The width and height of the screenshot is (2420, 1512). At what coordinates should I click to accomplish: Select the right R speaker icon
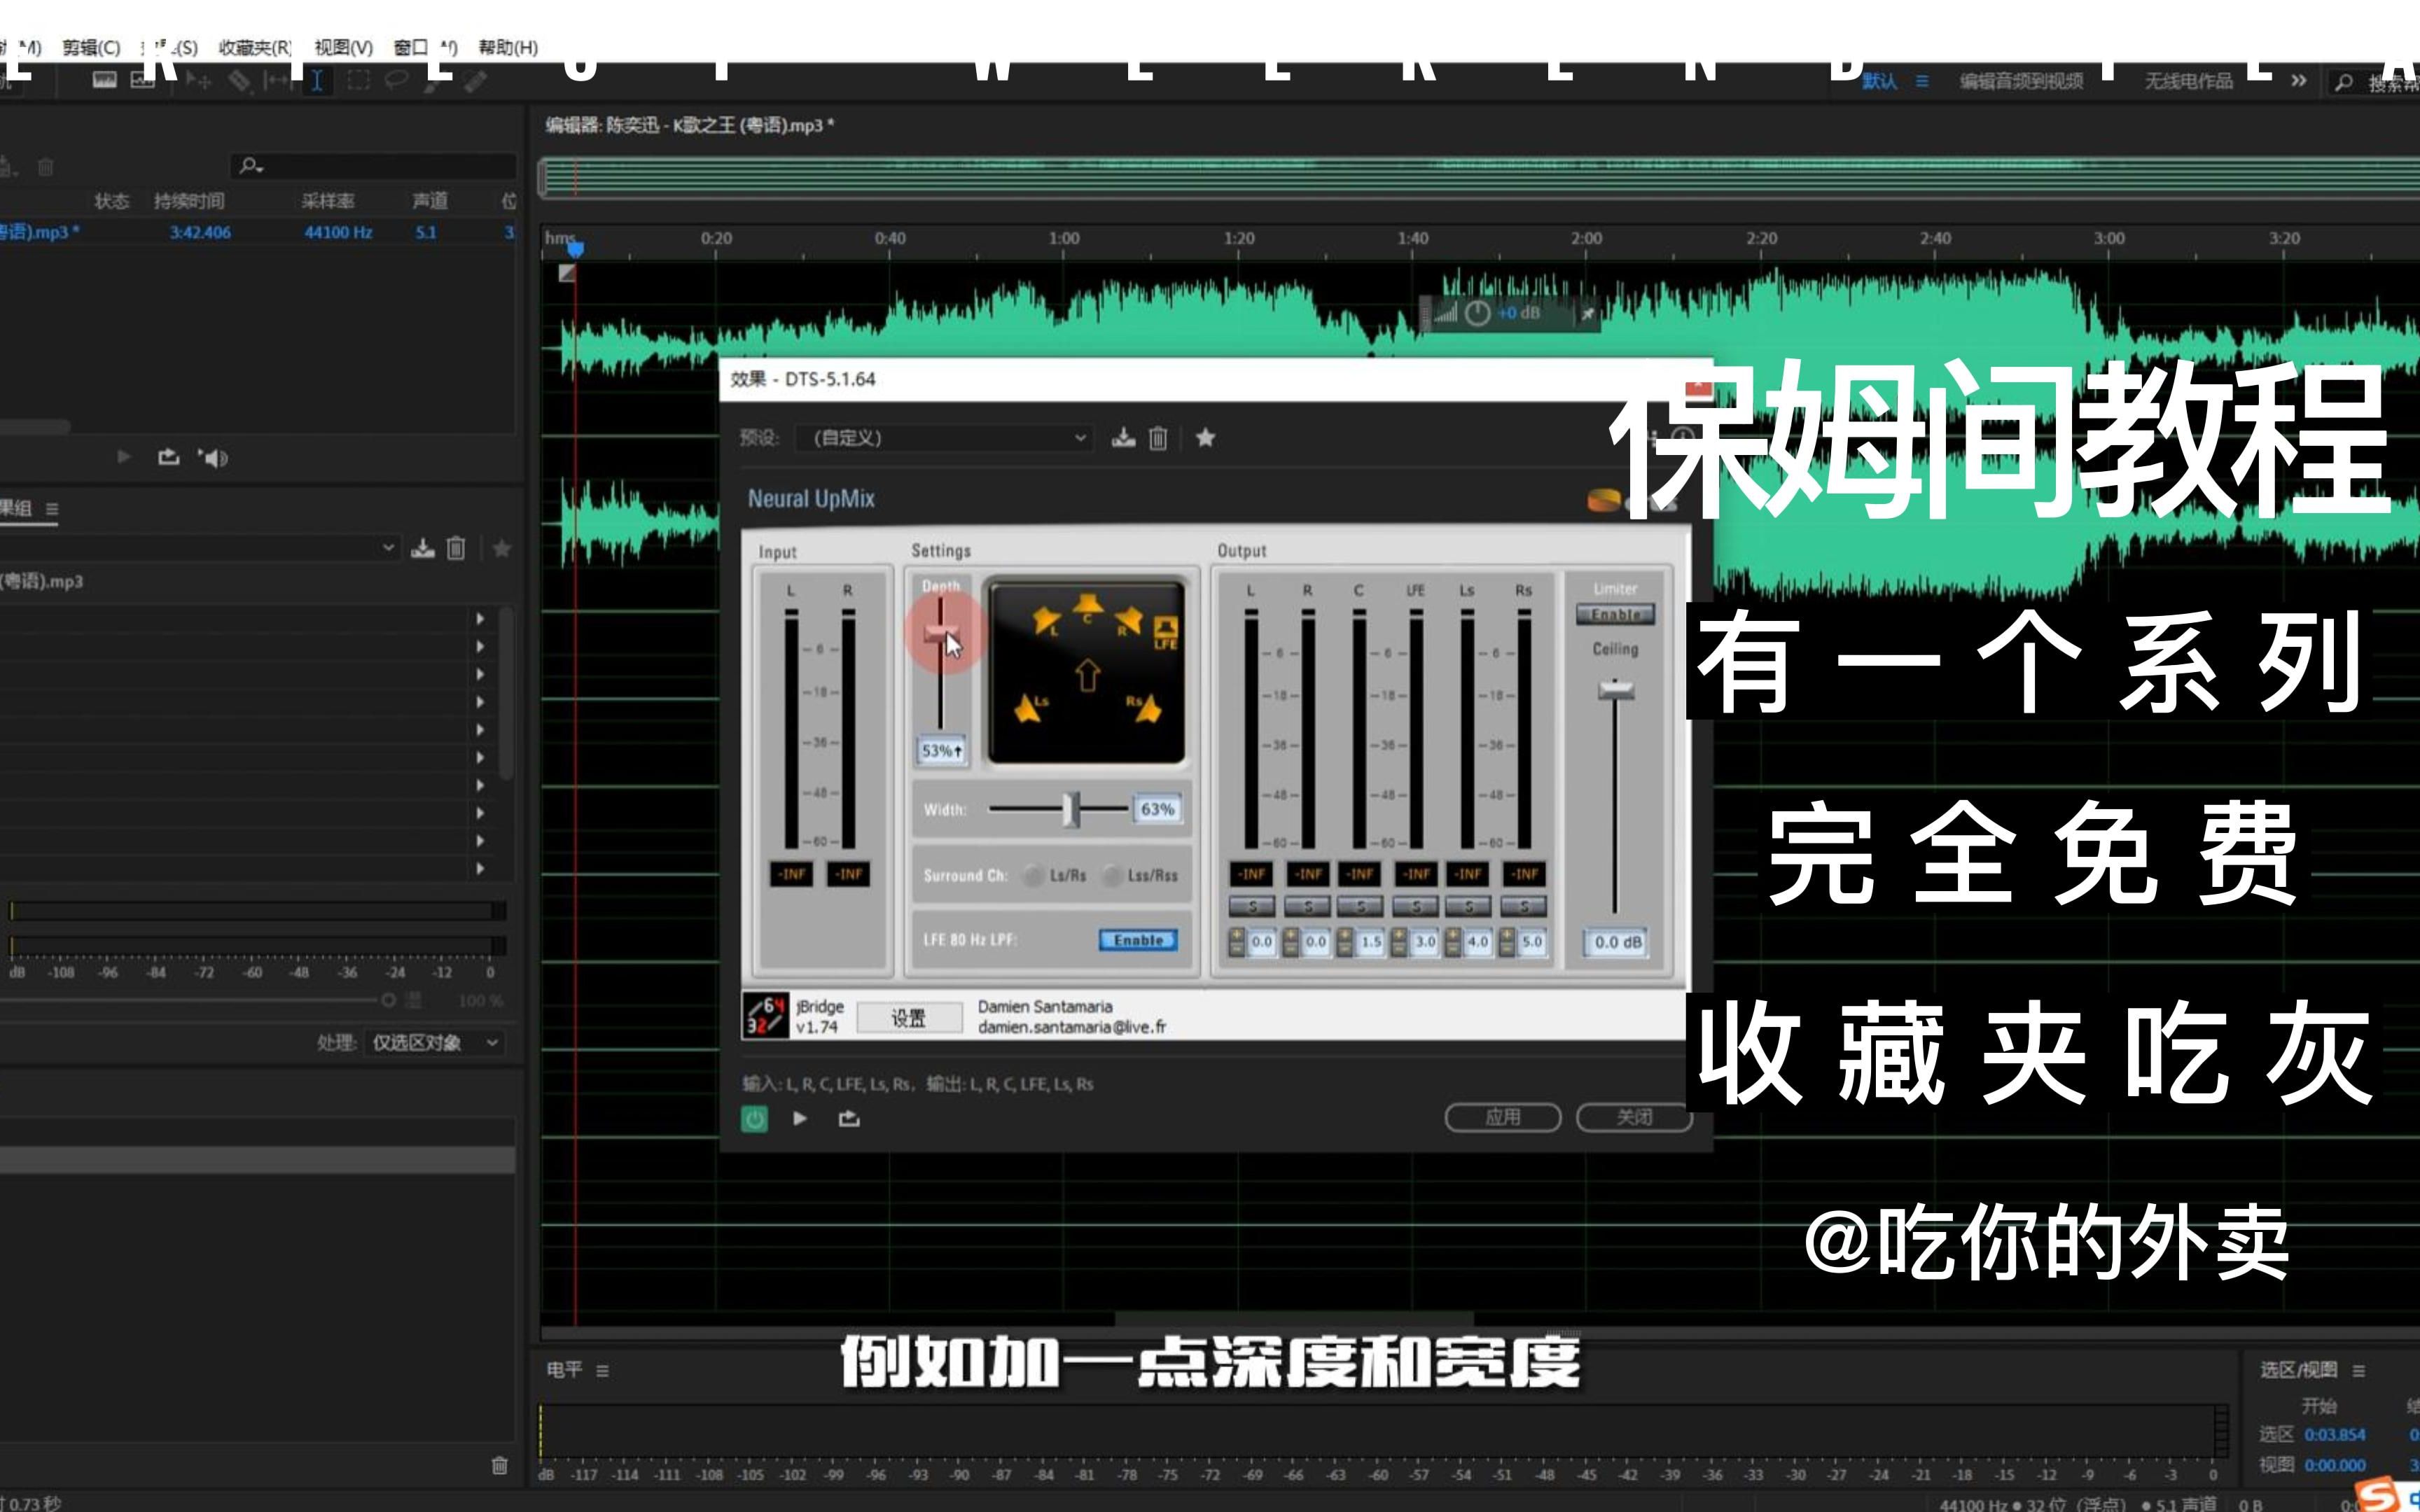click(x=1130, y=620)
